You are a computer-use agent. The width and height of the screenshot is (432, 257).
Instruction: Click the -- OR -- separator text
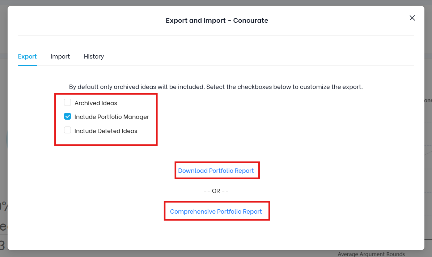[x=216, y=191]
